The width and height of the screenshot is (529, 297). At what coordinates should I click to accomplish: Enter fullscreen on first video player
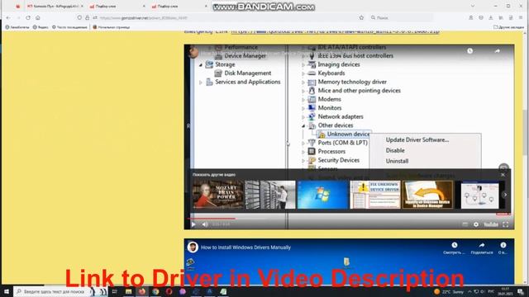(505, 224)
